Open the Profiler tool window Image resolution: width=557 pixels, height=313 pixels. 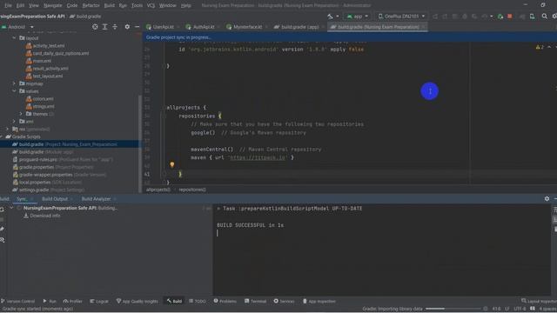[73, 302]
